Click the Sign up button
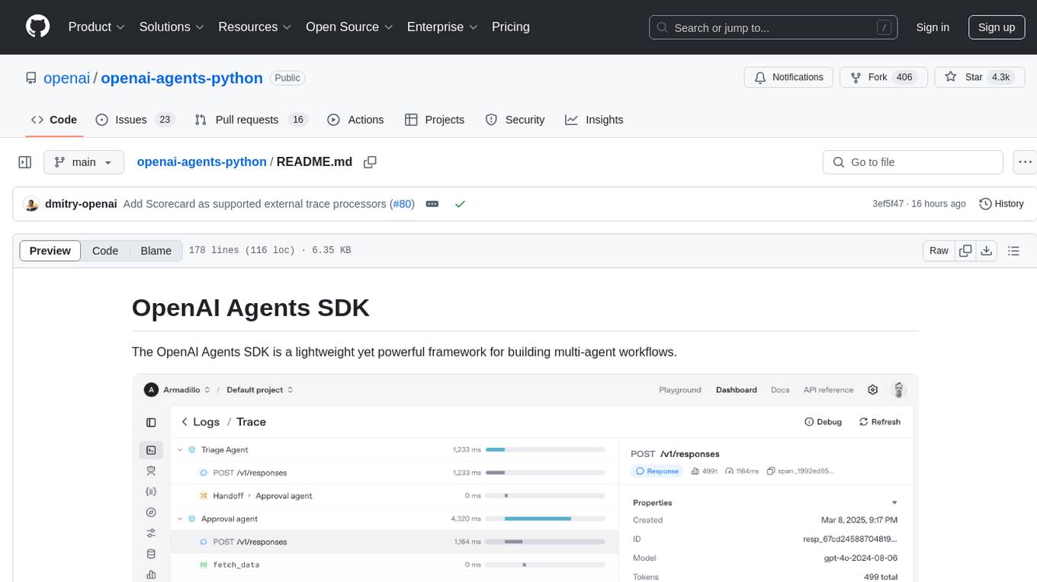The width and height of the screenshot is (1037, 582). click(x=997, y=27)
